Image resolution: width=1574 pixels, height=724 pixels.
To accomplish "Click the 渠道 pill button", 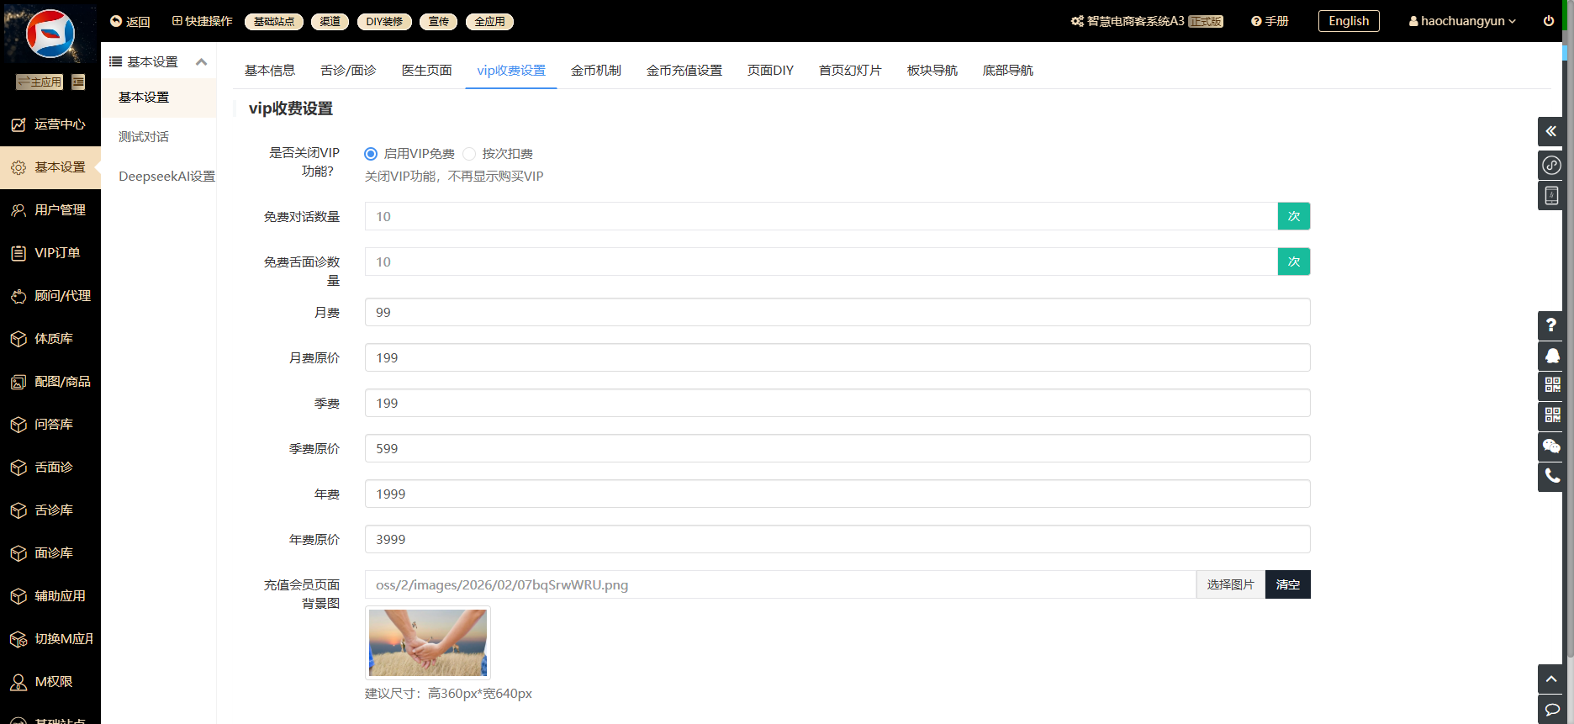I will (x=330, y=22).
